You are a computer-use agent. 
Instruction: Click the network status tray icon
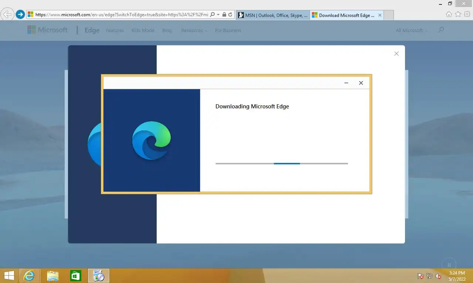429,276
